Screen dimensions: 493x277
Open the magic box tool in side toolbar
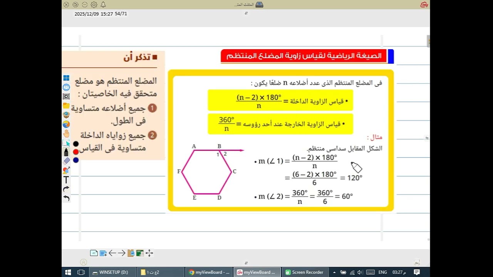[x=66, y=115]
